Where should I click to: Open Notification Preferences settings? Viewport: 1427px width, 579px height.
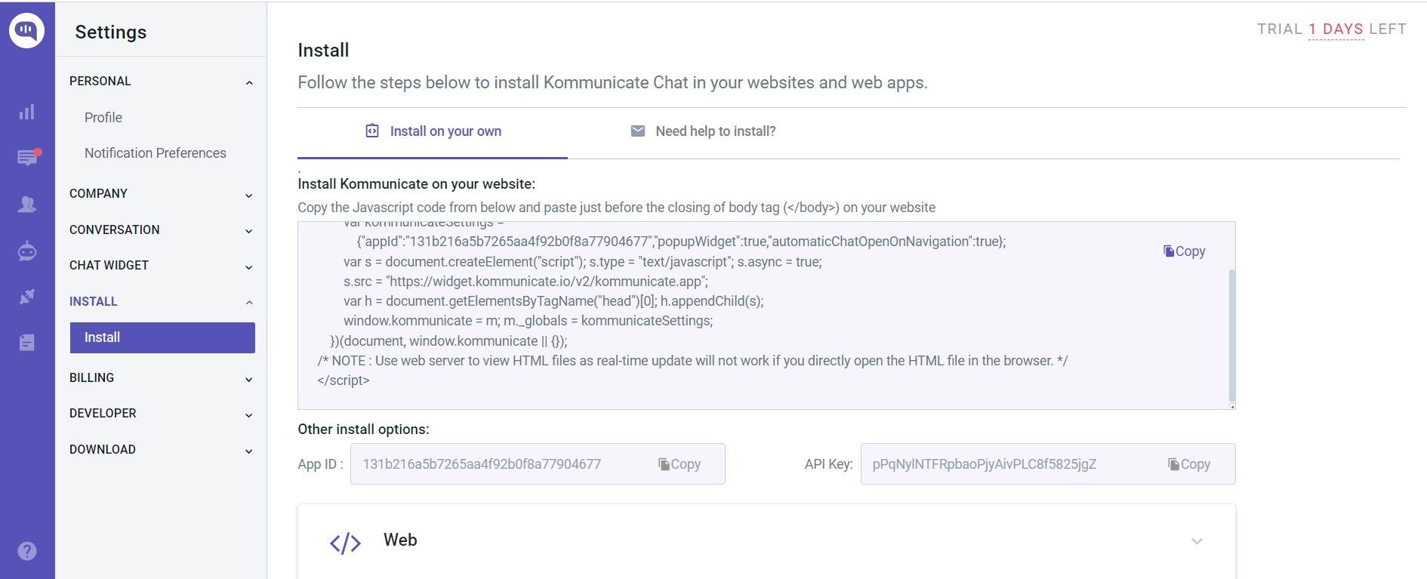tap(155, 152)
